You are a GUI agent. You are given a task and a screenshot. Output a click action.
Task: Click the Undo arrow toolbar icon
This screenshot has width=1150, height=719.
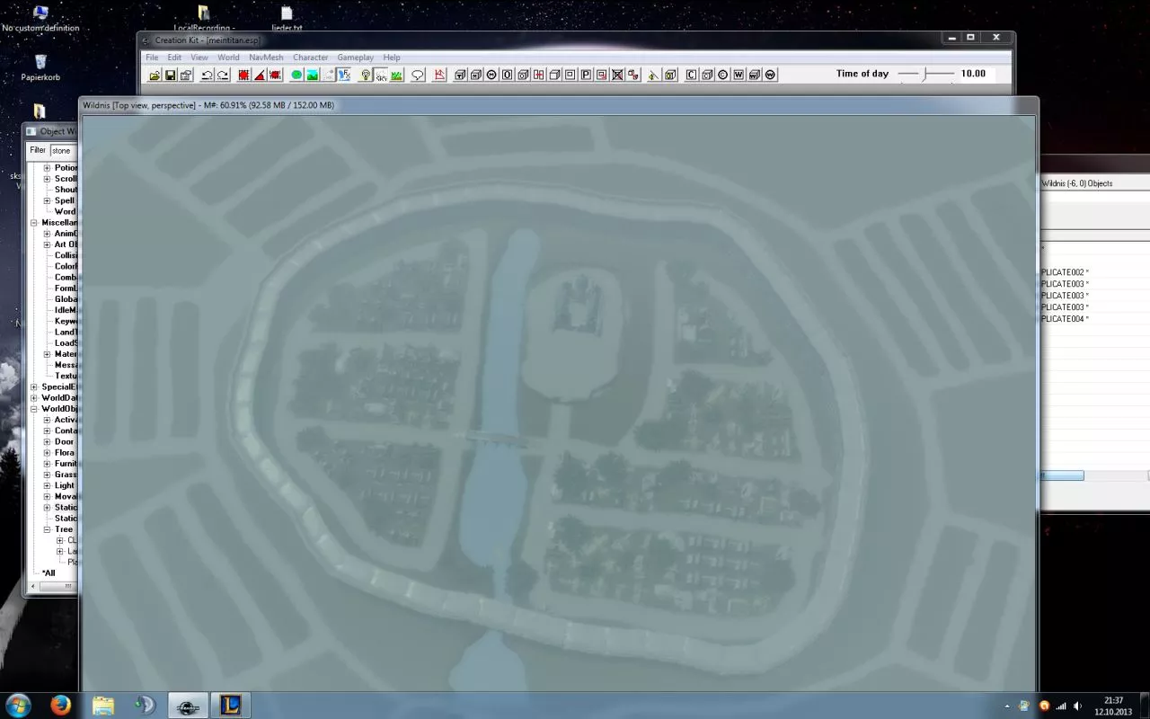[207, 75]
